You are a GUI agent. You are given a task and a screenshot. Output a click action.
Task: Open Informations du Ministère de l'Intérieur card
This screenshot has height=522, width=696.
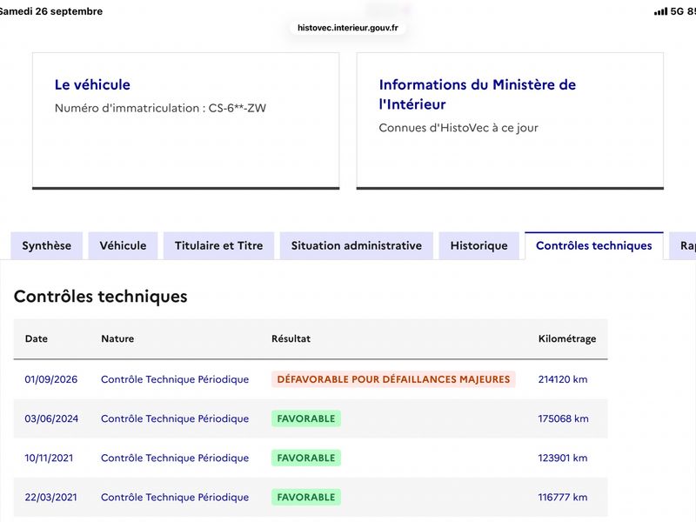(x=510, y=120)
